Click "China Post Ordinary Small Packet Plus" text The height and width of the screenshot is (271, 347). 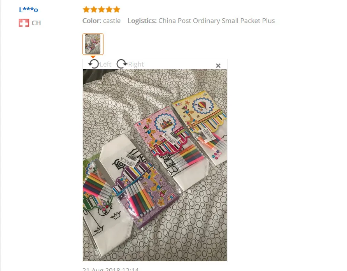click(217, 21)
